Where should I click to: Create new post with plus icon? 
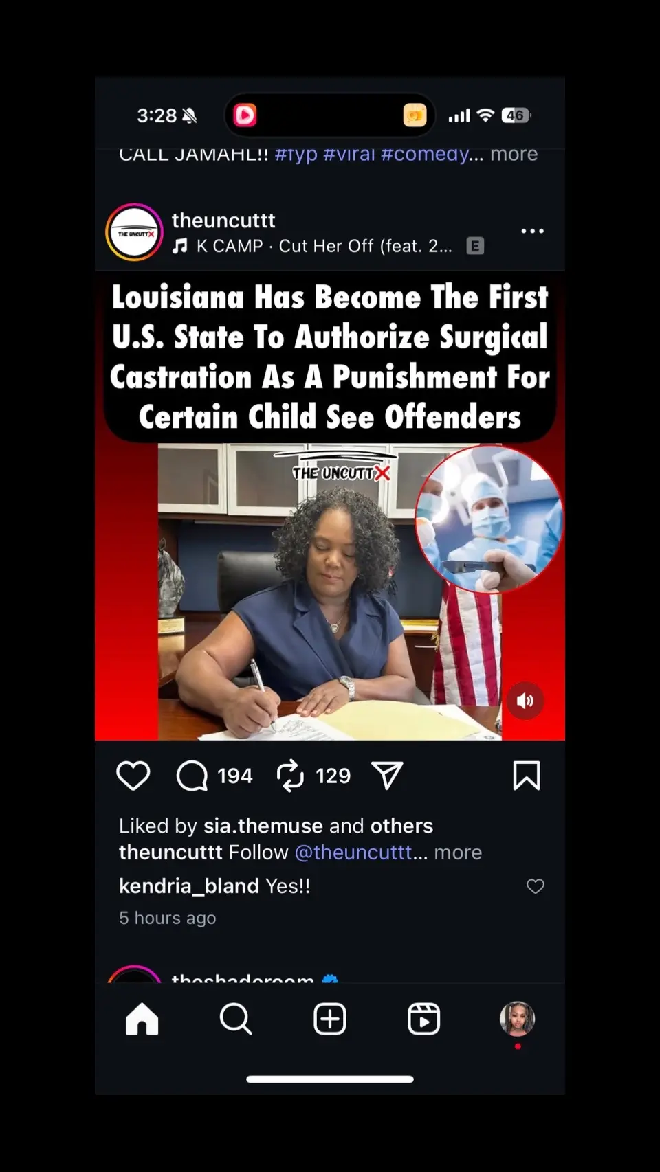tap(330, 1019)
